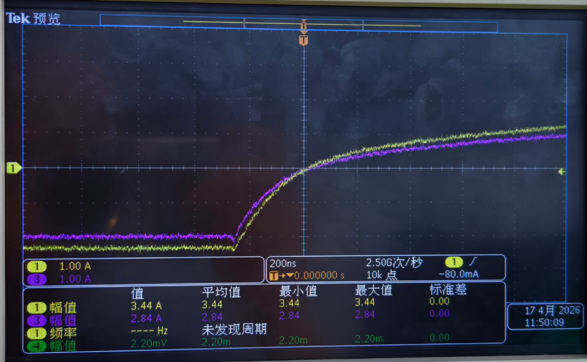The width and height of the screenshot is (587, 362).
Task: Select the 平均值 column header
Action: click(x=221, y=292)
